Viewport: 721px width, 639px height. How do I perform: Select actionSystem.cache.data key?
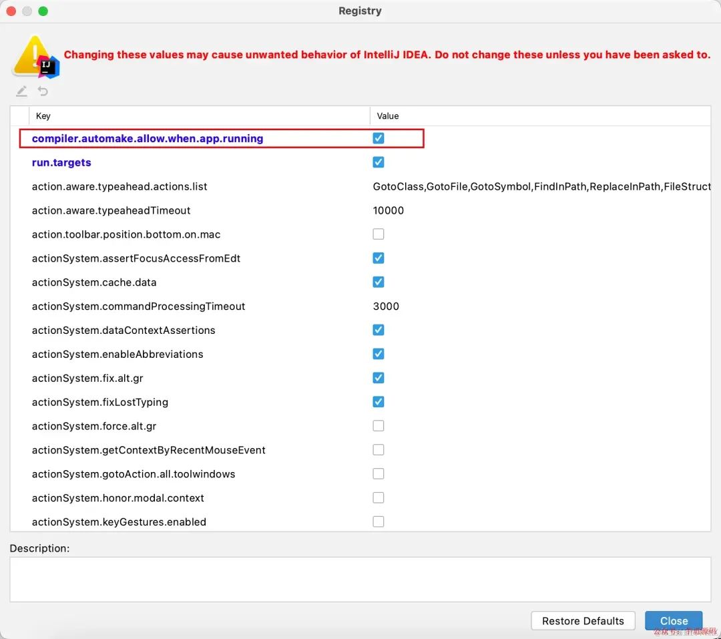[x=94, y=282]
